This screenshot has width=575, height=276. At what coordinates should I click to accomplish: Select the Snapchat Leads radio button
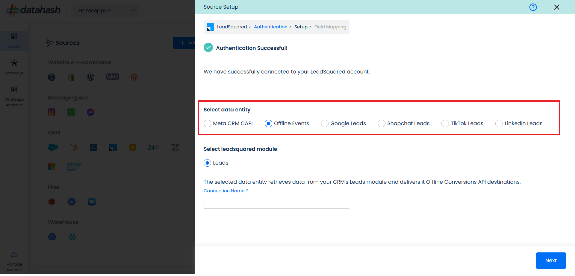click(x=382, y=124)
